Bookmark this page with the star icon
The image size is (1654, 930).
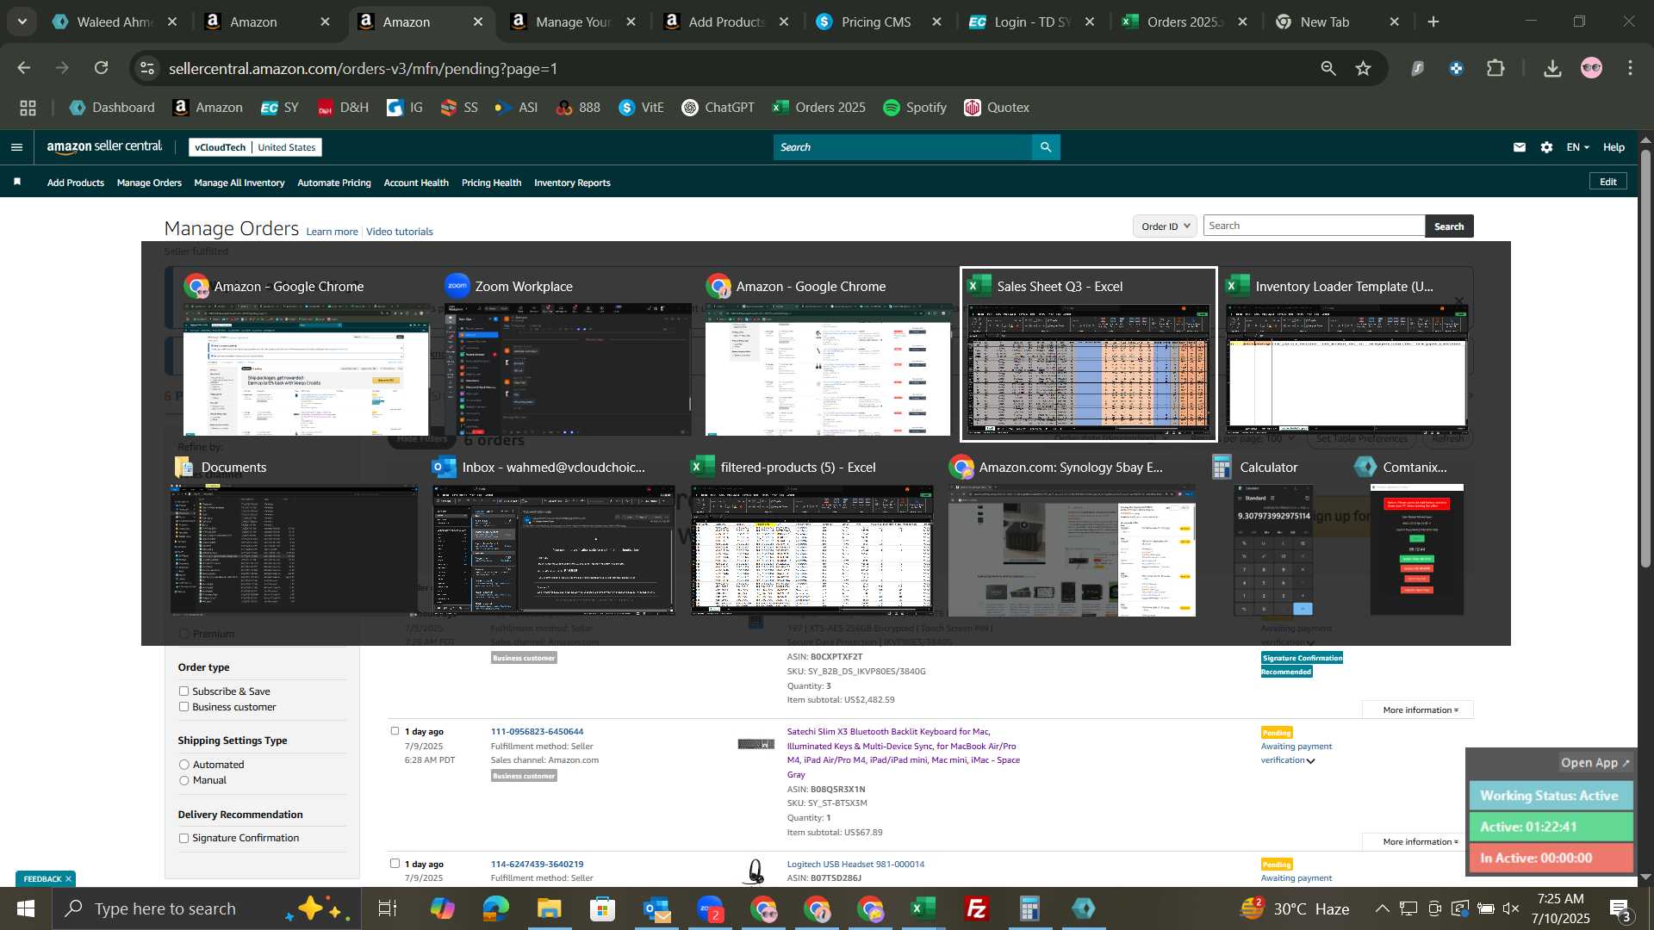pos(1363,68)
